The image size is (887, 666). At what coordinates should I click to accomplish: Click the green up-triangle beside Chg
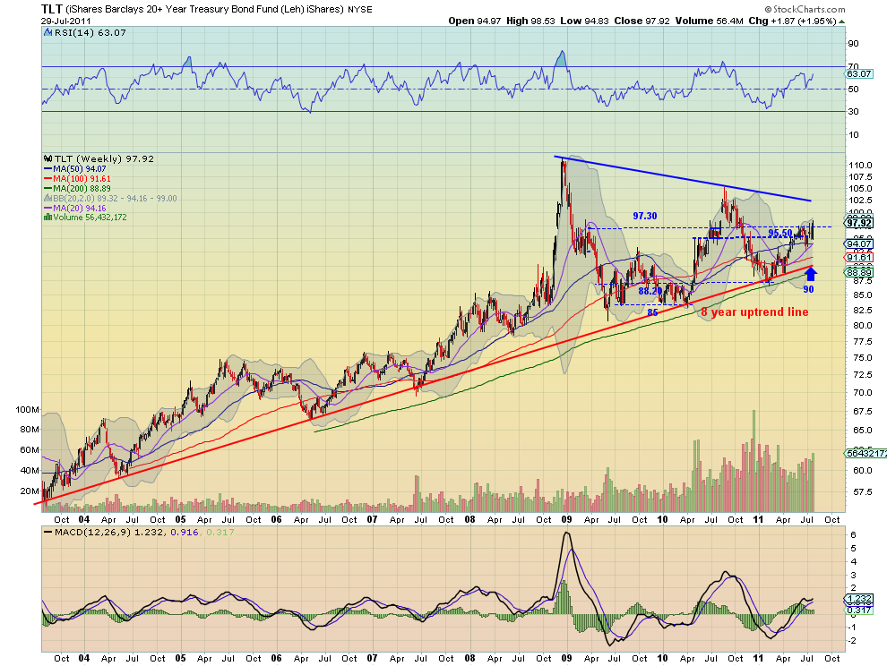click(x=841, y=21)
